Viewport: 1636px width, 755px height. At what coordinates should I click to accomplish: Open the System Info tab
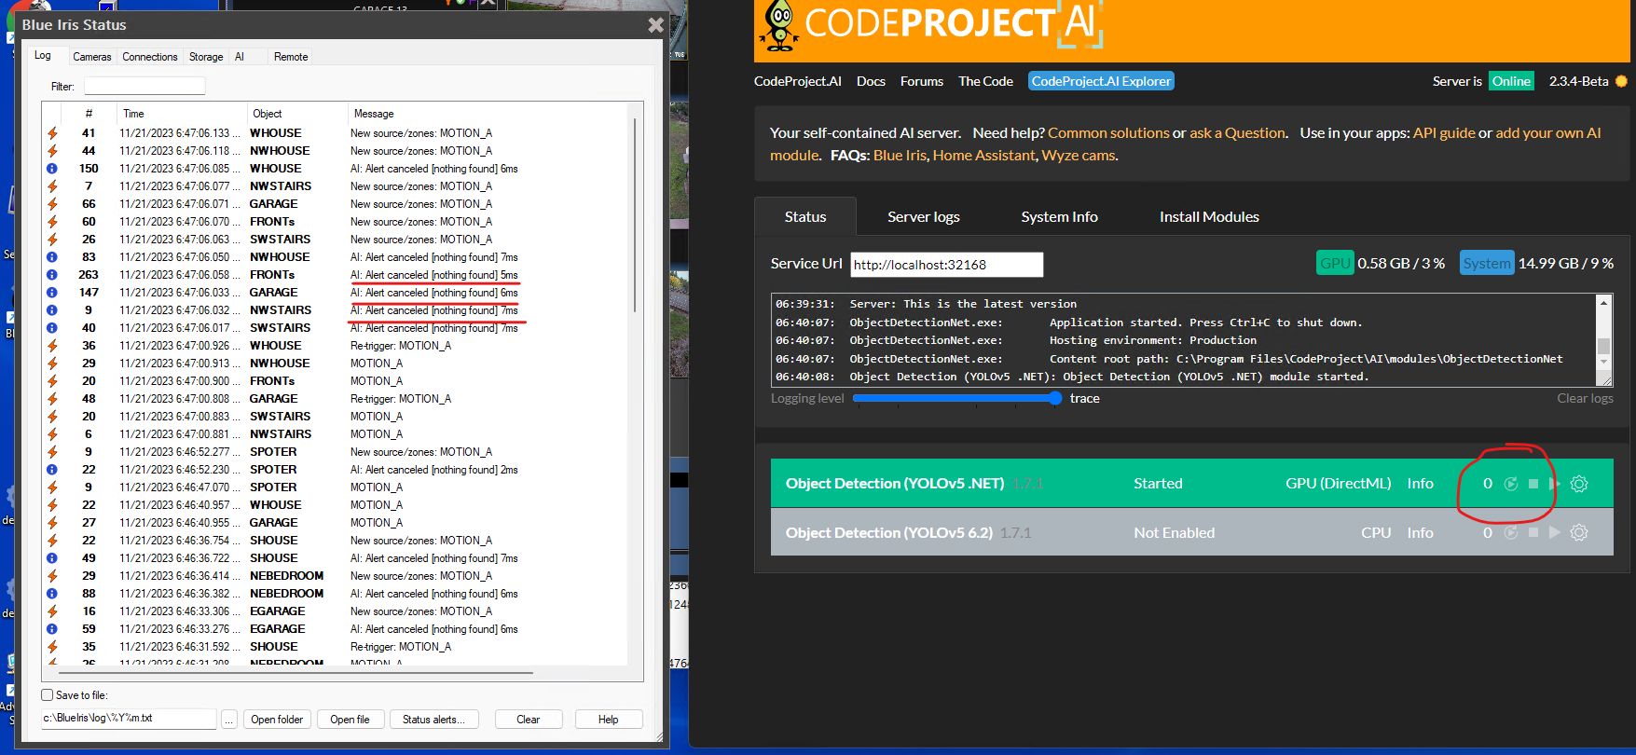[x=1060, y=216]
